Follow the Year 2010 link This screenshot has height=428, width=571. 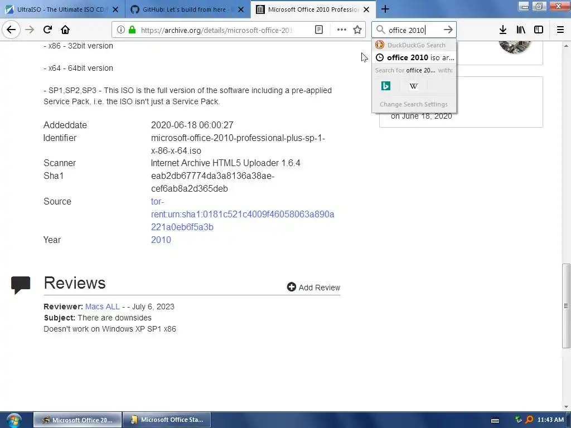coord(161,240)
